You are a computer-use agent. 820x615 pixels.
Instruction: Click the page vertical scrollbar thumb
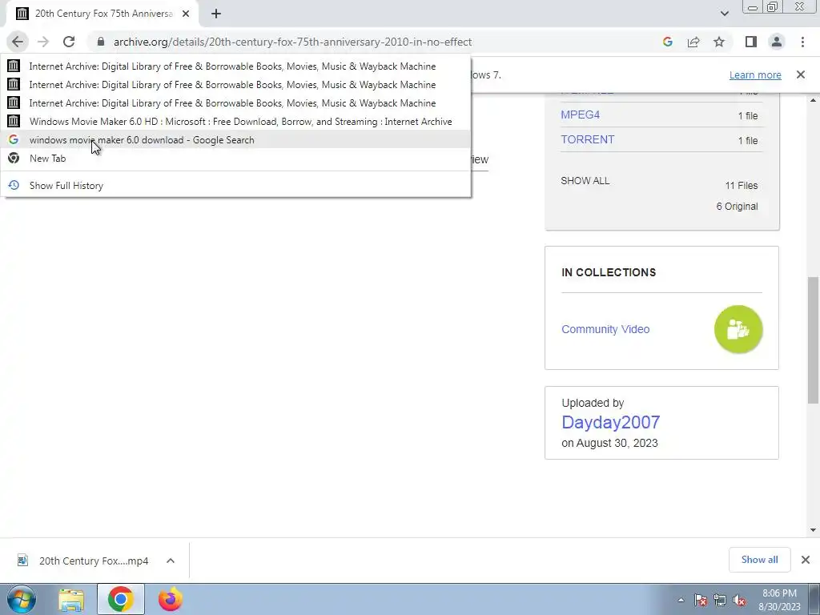tap(813, 340)
